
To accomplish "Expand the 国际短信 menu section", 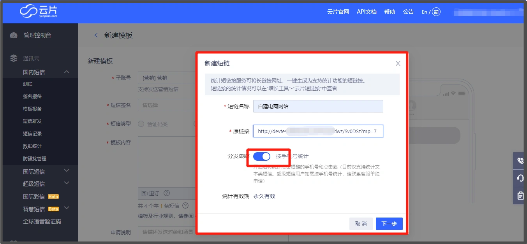I will click(67, 171).
